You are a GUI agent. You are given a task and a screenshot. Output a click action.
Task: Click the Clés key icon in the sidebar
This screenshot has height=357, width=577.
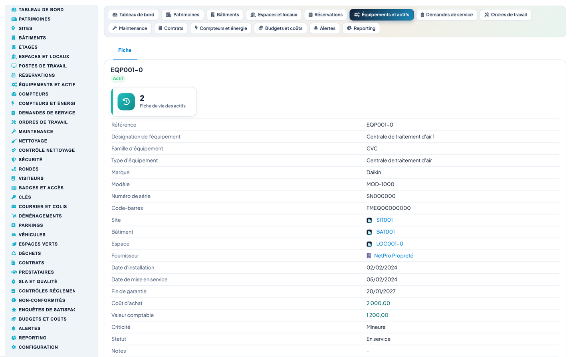(14, 197)
